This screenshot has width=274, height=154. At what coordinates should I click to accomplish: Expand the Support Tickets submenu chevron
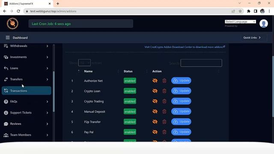coord(47,113)
